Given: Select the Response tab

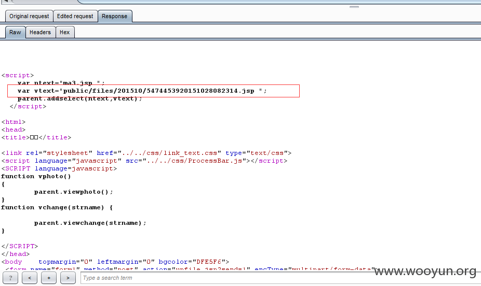Looking at the screenshot, I should (115, 16).
